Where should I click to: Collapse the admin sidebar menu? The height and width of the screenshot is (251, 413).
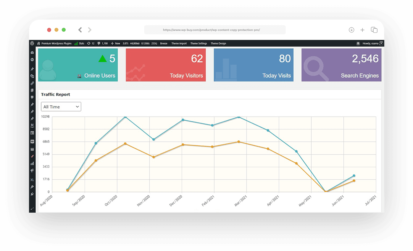pos(32,209)
